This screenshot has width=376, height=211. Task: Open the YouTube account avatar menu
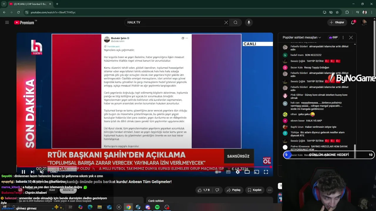(x=365, y=22)
